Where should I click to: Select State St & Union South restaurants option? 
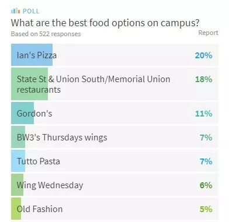114,84
